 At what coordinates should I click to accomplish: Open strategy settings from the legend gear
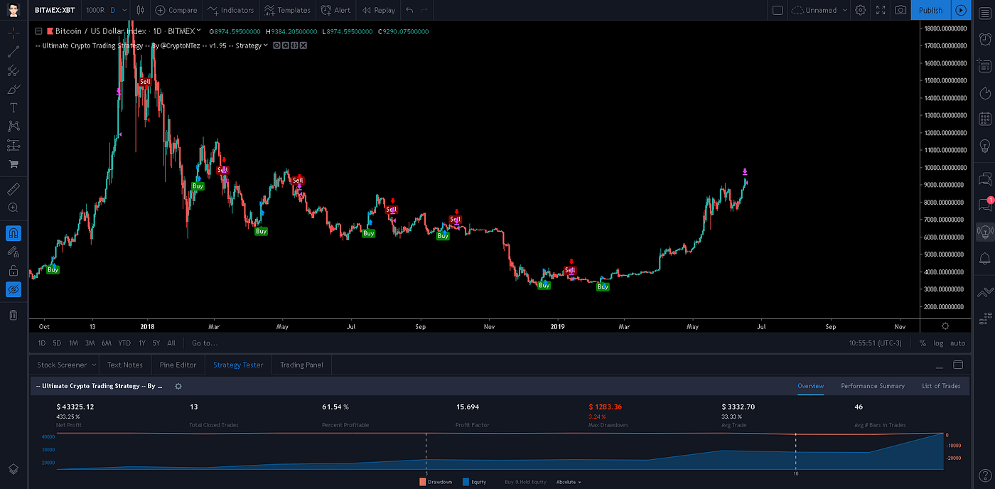coord(286,45)
